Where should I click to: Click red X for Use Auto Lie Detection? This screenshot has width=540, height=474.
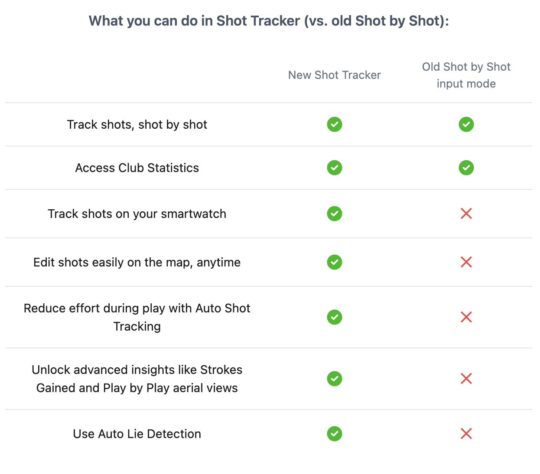[466, 434]
